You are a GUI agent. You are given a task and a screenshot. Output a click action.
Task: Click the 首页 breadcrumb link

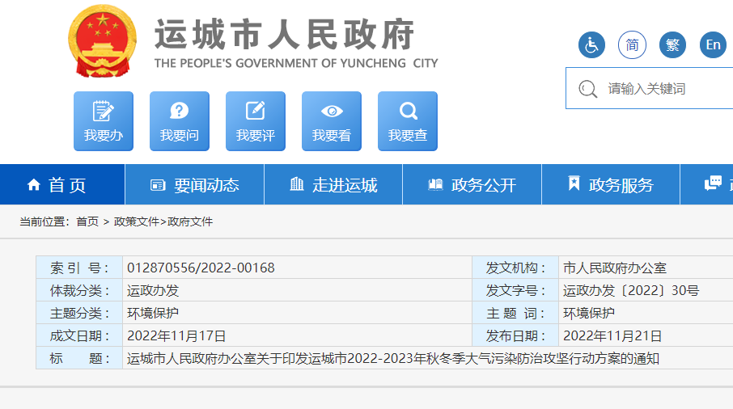(x=87, y=221)
